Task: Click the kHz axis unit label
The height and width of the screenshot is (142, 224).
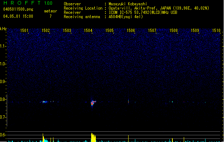Action: pyautogui.click(x=3, y=29)
